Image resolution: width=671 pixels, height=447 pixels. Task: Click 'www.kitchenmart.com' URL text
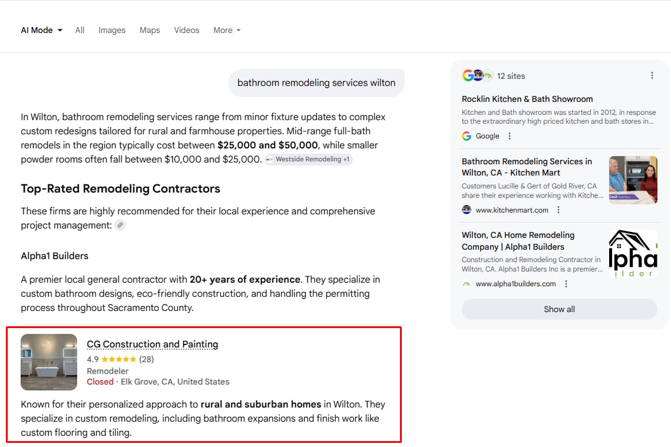pos(512,210)
